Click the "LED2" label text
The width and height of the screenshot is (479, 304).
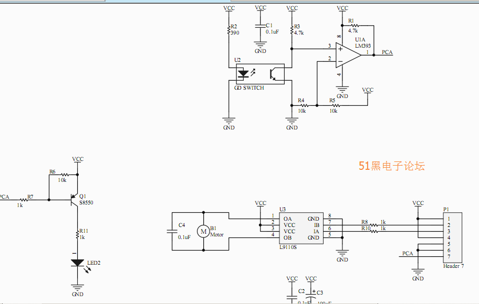click(x=94, y=263)
